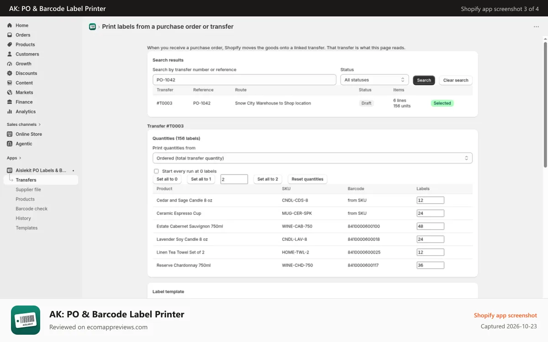Edit labels count for Linen Tea Towel
This screenshot has height=342, width=548.
(x=430, y=252)
